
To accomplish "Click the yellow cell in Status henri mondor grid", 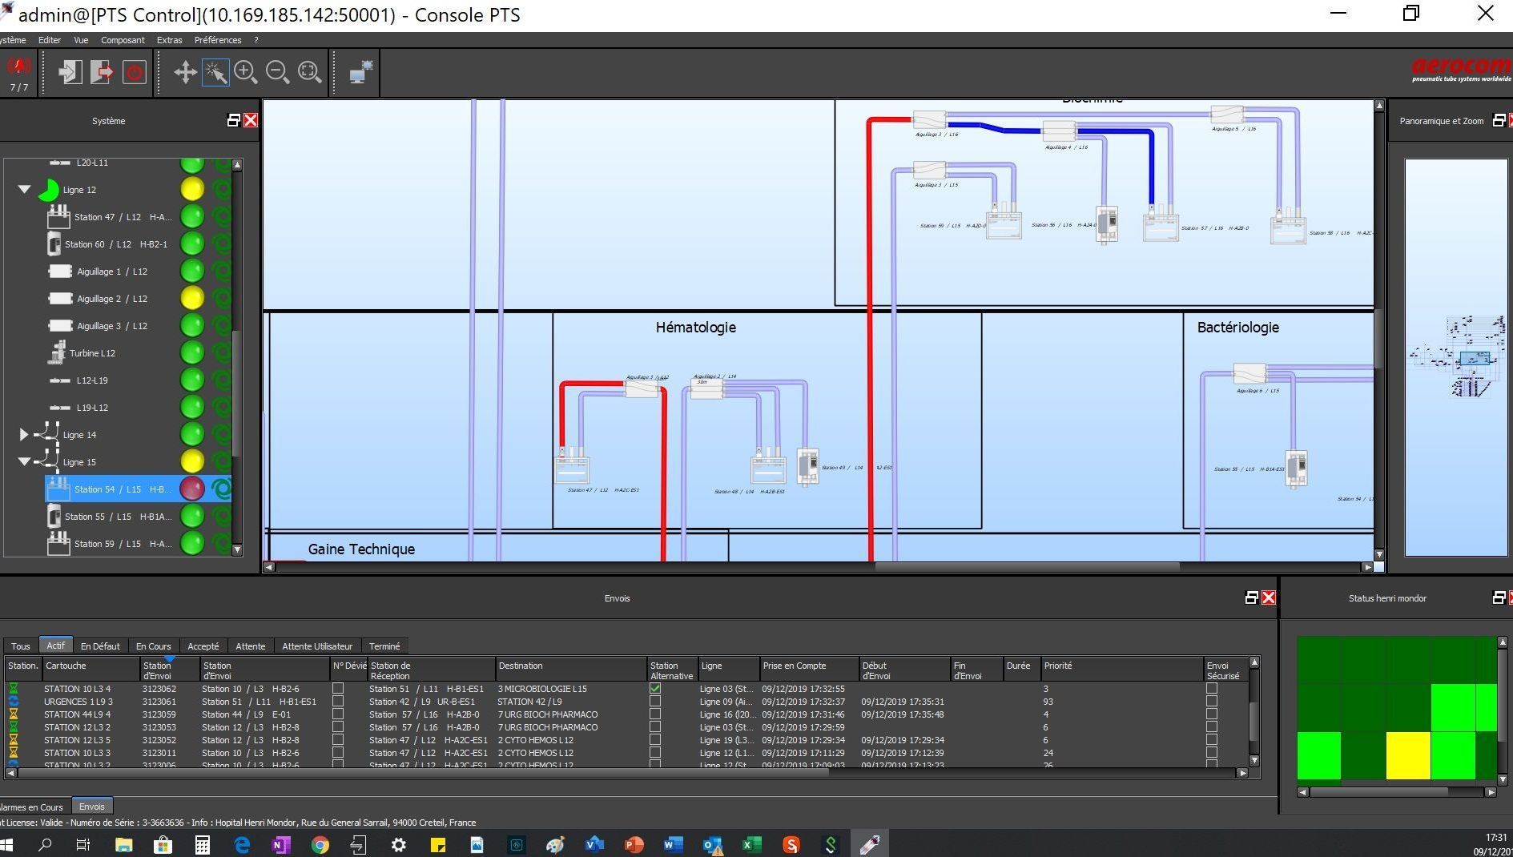I will (x=1408, y=754).
